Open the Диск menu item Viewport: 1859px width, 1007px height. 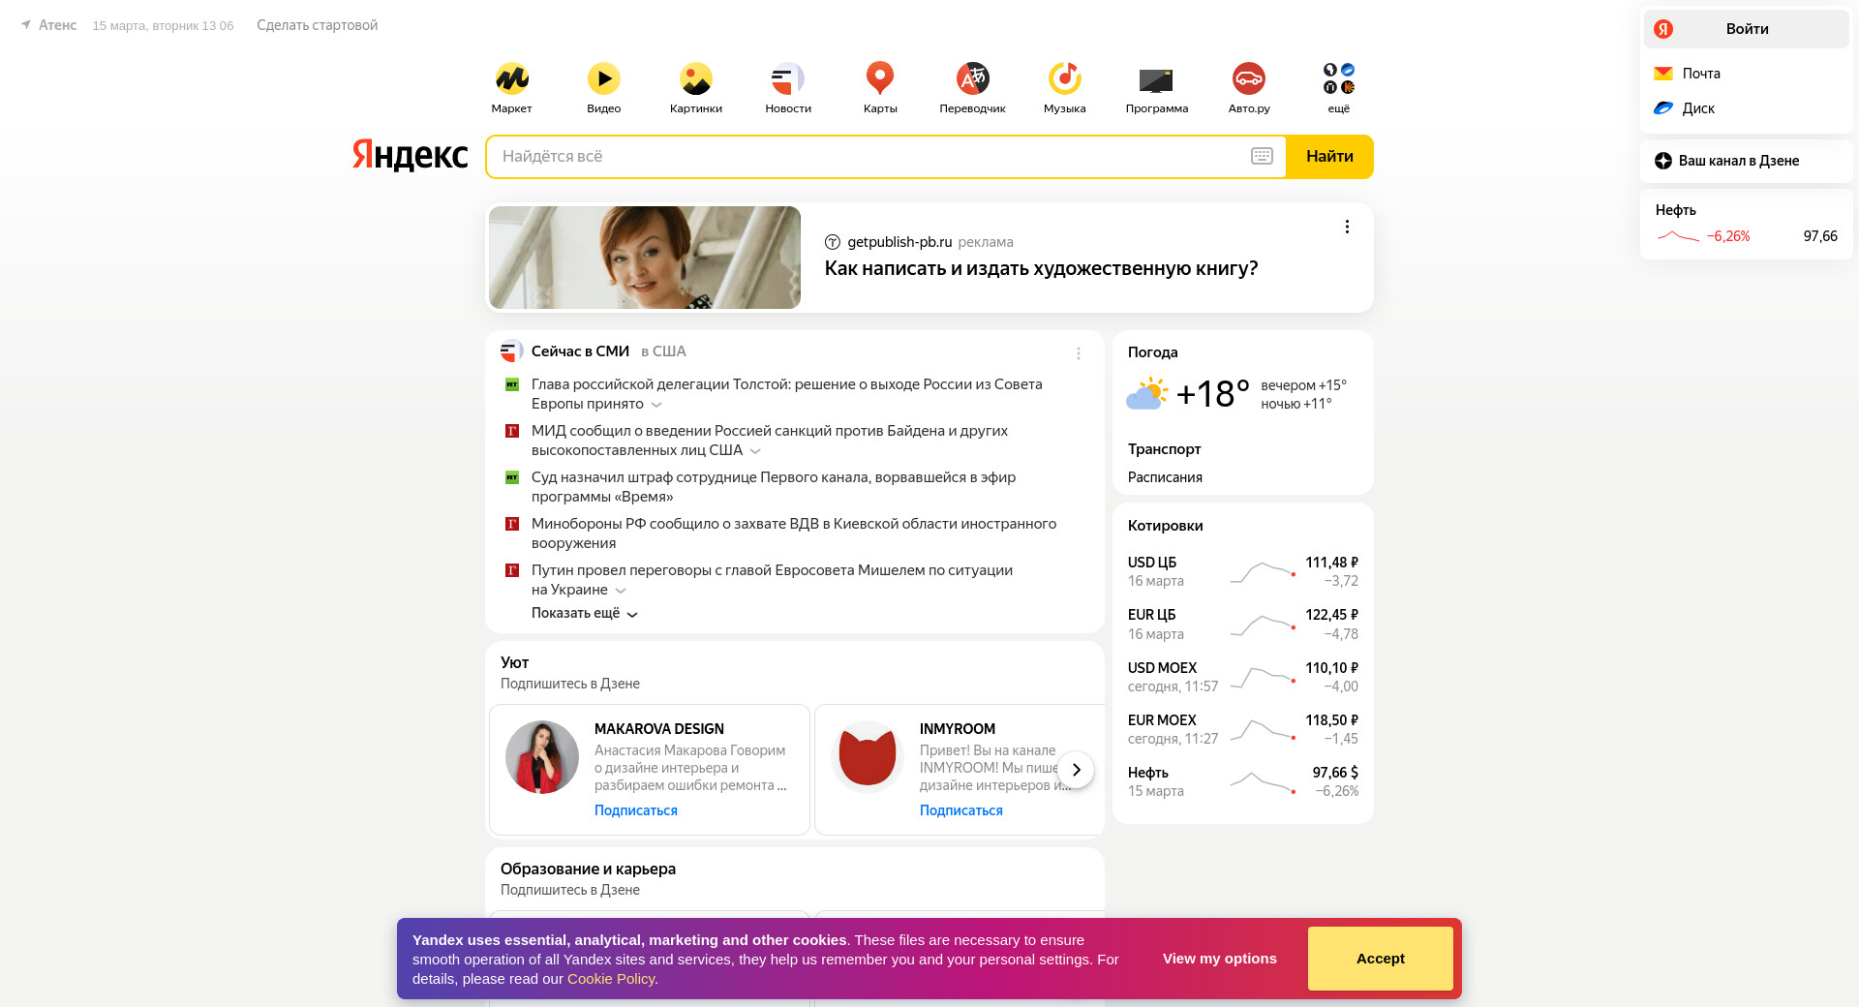[1698, 108]
